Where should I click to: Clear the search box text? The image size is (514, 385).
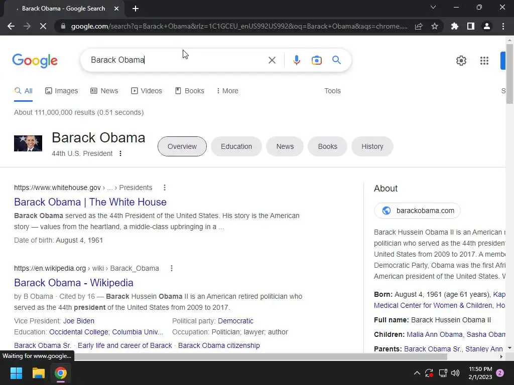(x=272, y=60)
